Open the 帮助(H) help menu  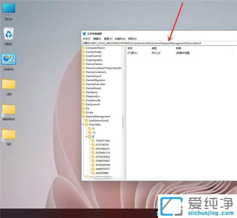point(132,39)
